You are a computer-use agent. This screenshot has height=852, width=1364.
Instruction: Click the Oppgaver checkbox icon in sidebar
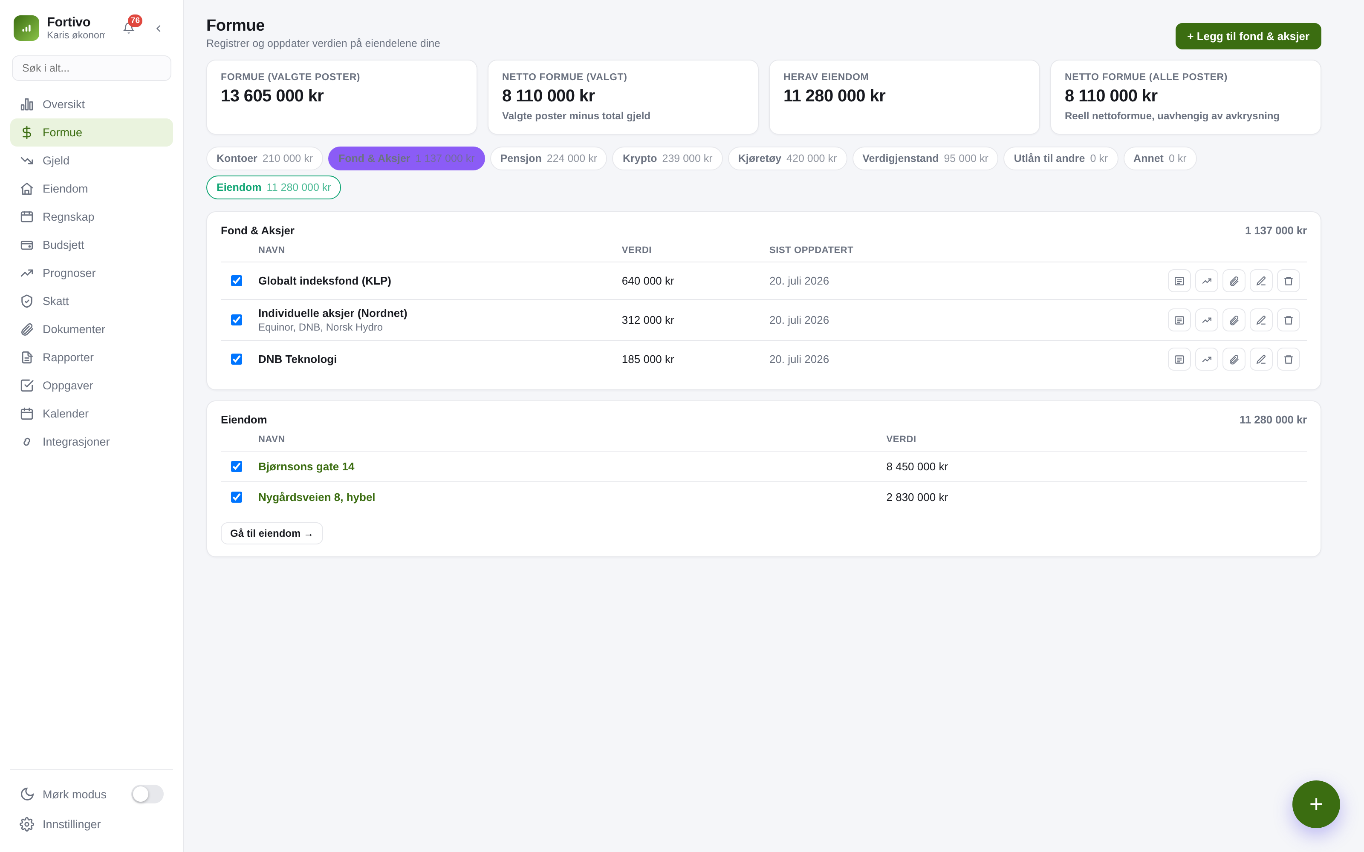tap(27, 386)
